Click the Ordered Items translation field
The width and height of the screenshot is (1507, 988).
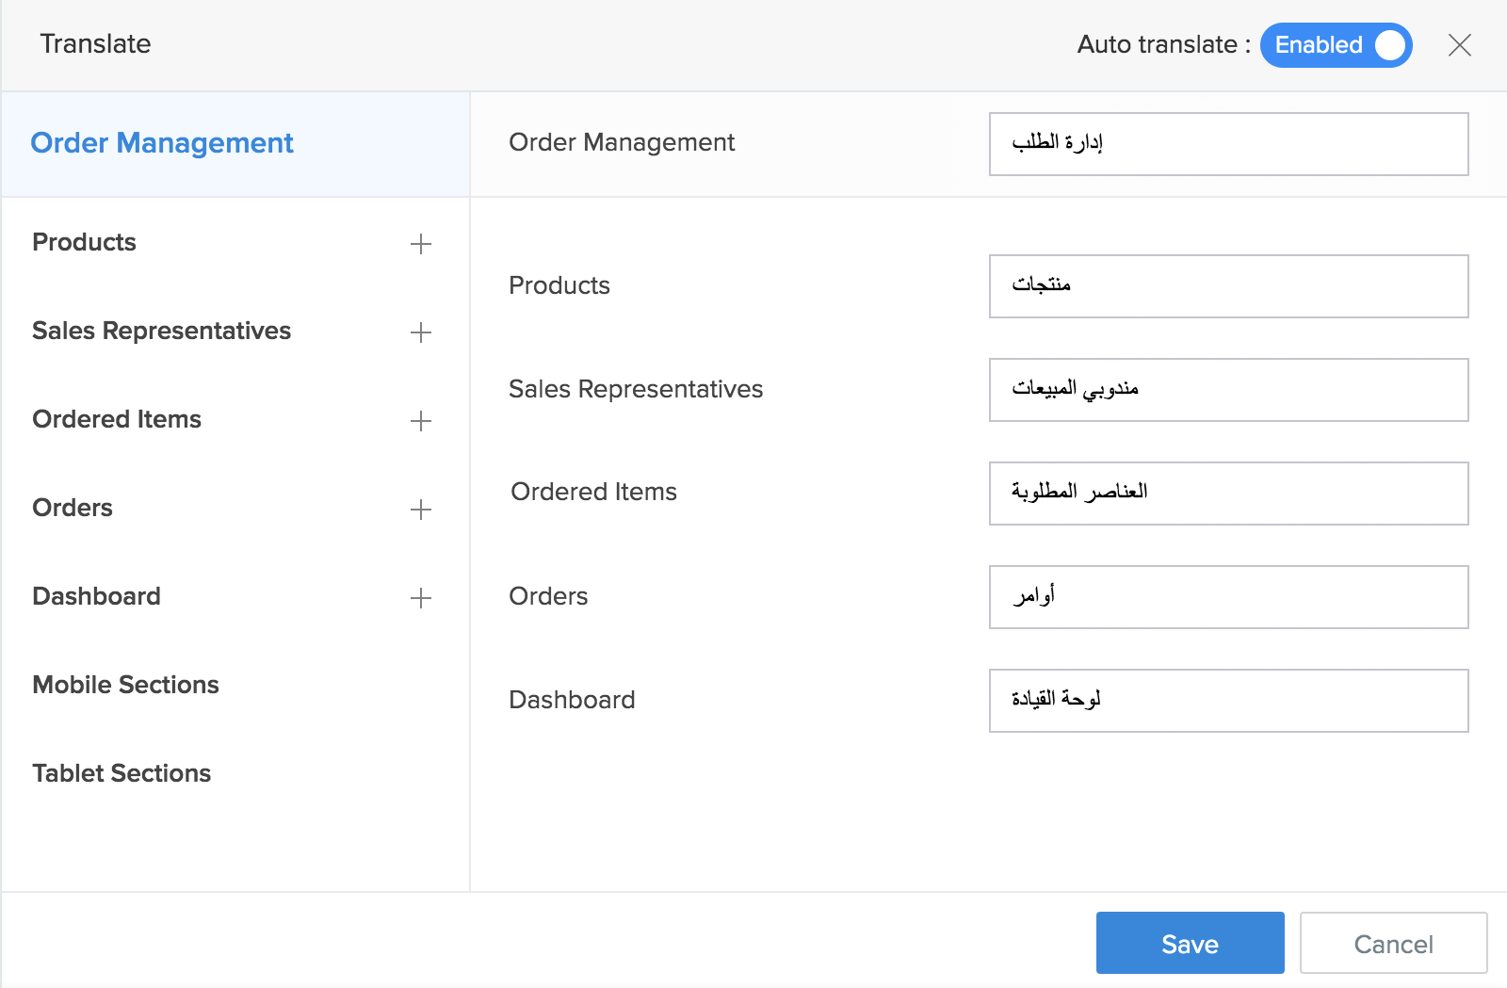1228,494
